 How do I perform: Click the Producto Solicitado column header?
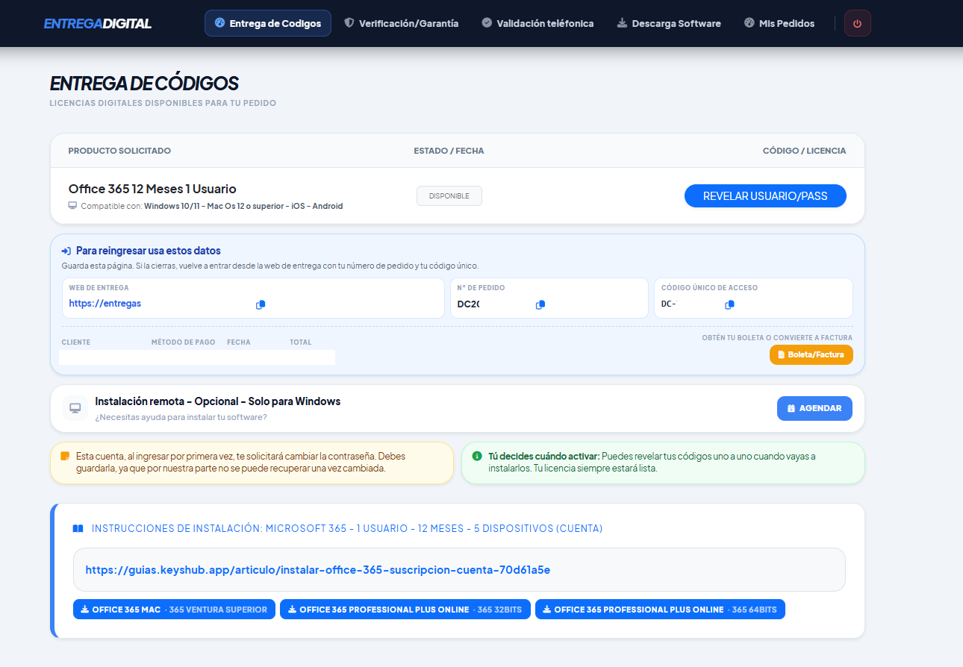119,151
